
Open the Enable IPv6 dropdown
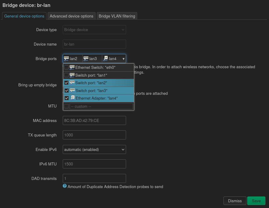click(94, 149)
